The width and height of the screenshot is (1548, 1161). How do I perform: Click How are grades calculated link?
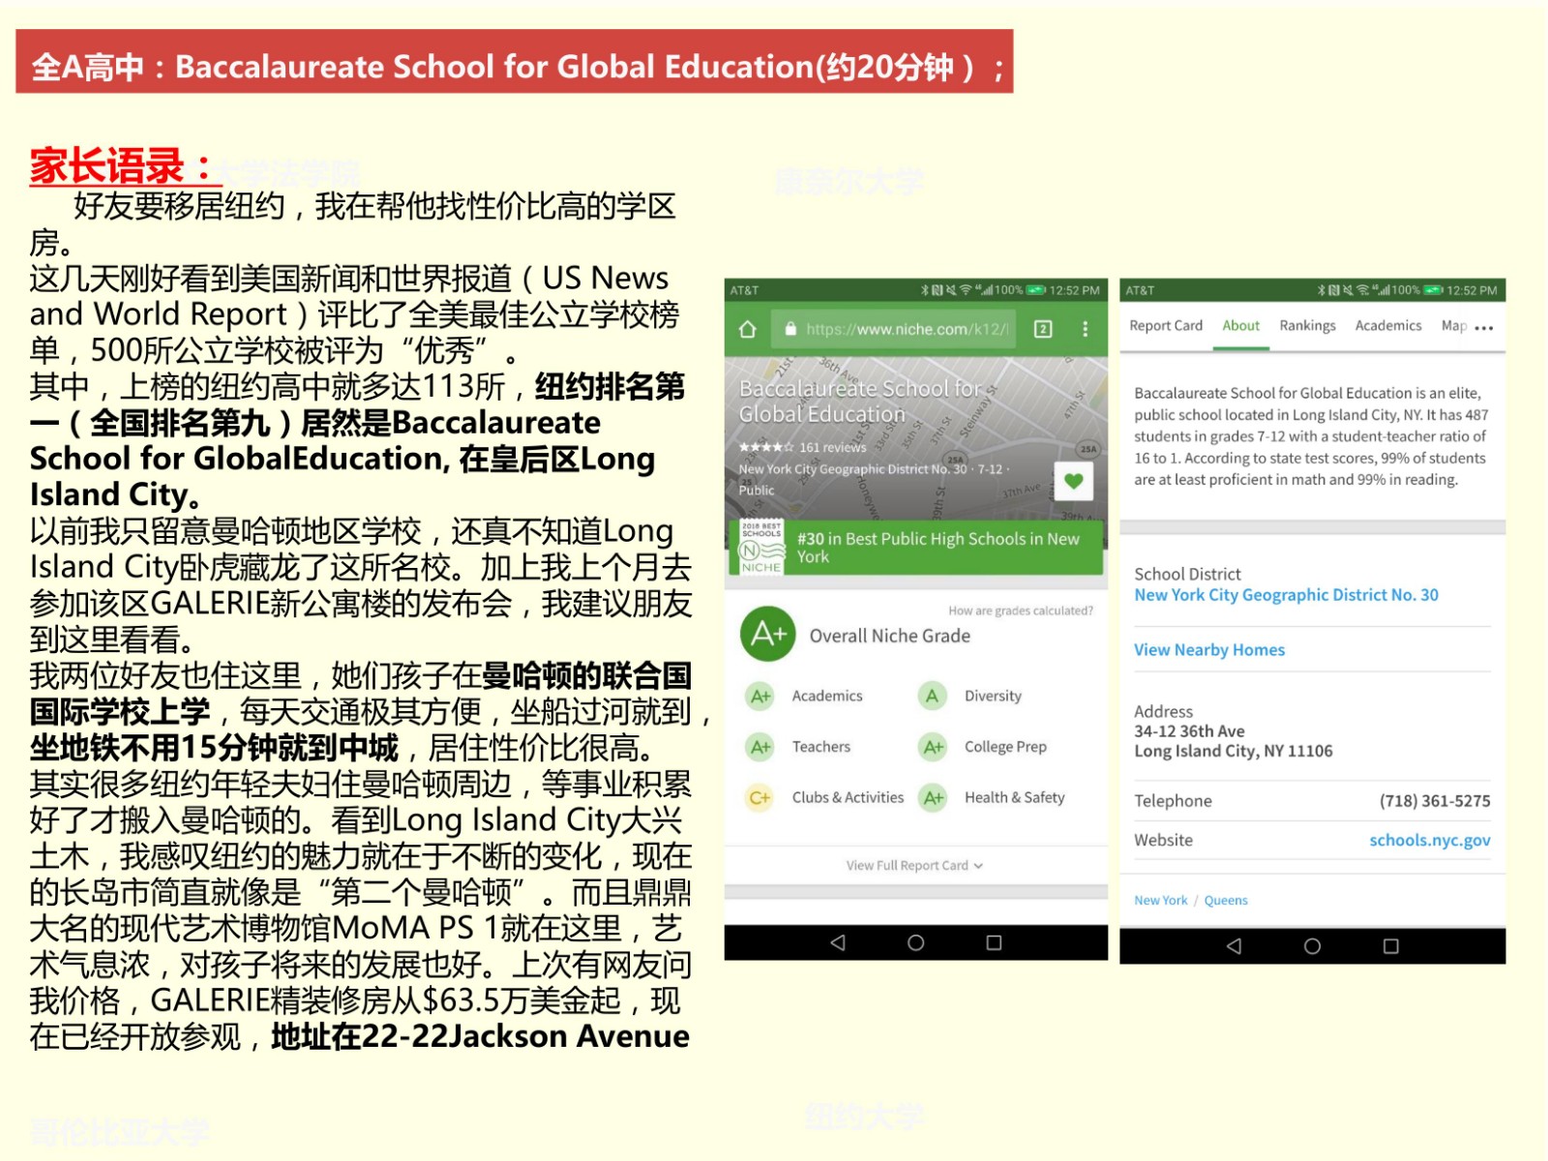point(1021,610)
